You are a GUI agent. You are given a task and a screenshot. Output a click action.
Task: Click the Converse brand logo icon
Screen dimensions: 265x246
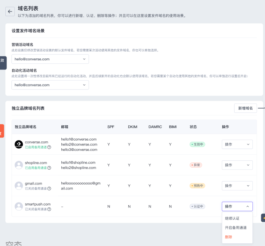[x=19, y=144]
